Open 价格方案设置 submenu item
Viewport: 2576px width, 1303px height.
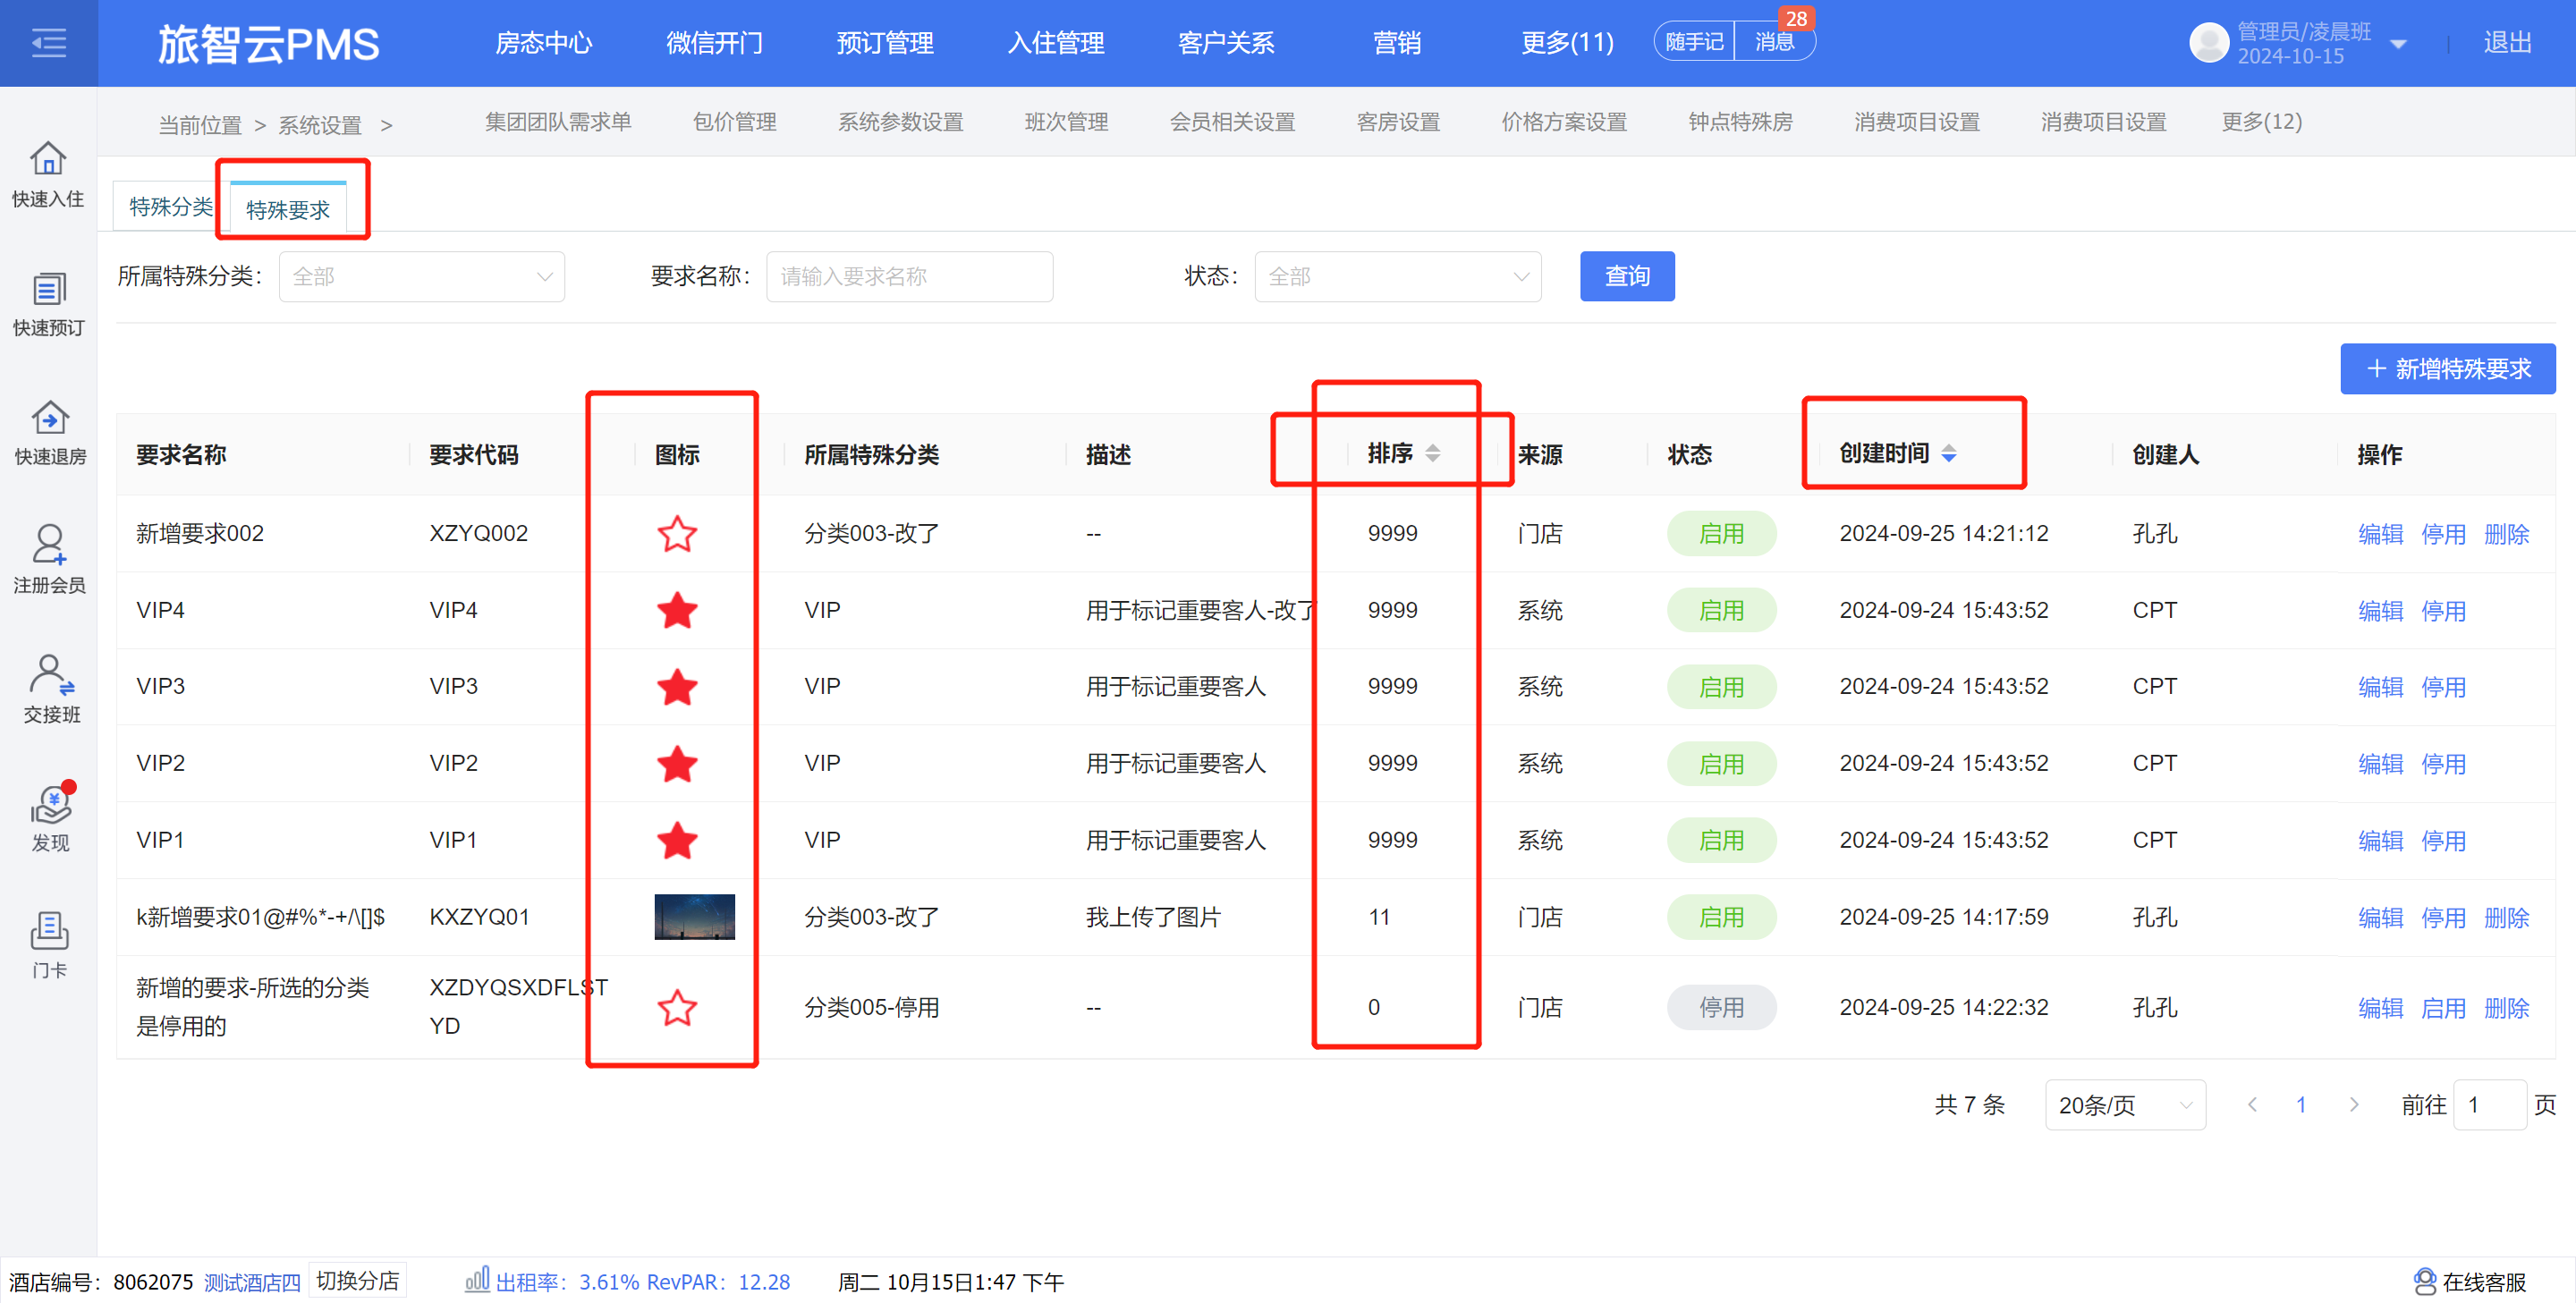1564,122
